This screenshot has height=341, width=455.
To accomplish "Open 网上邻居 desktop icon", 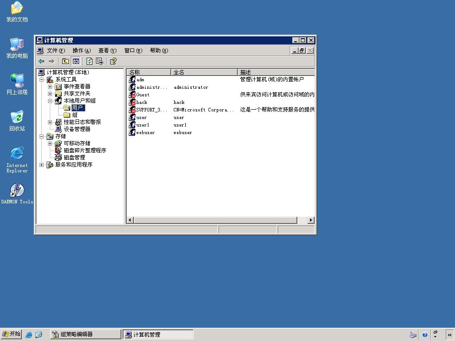I will [x=17, y=84].
